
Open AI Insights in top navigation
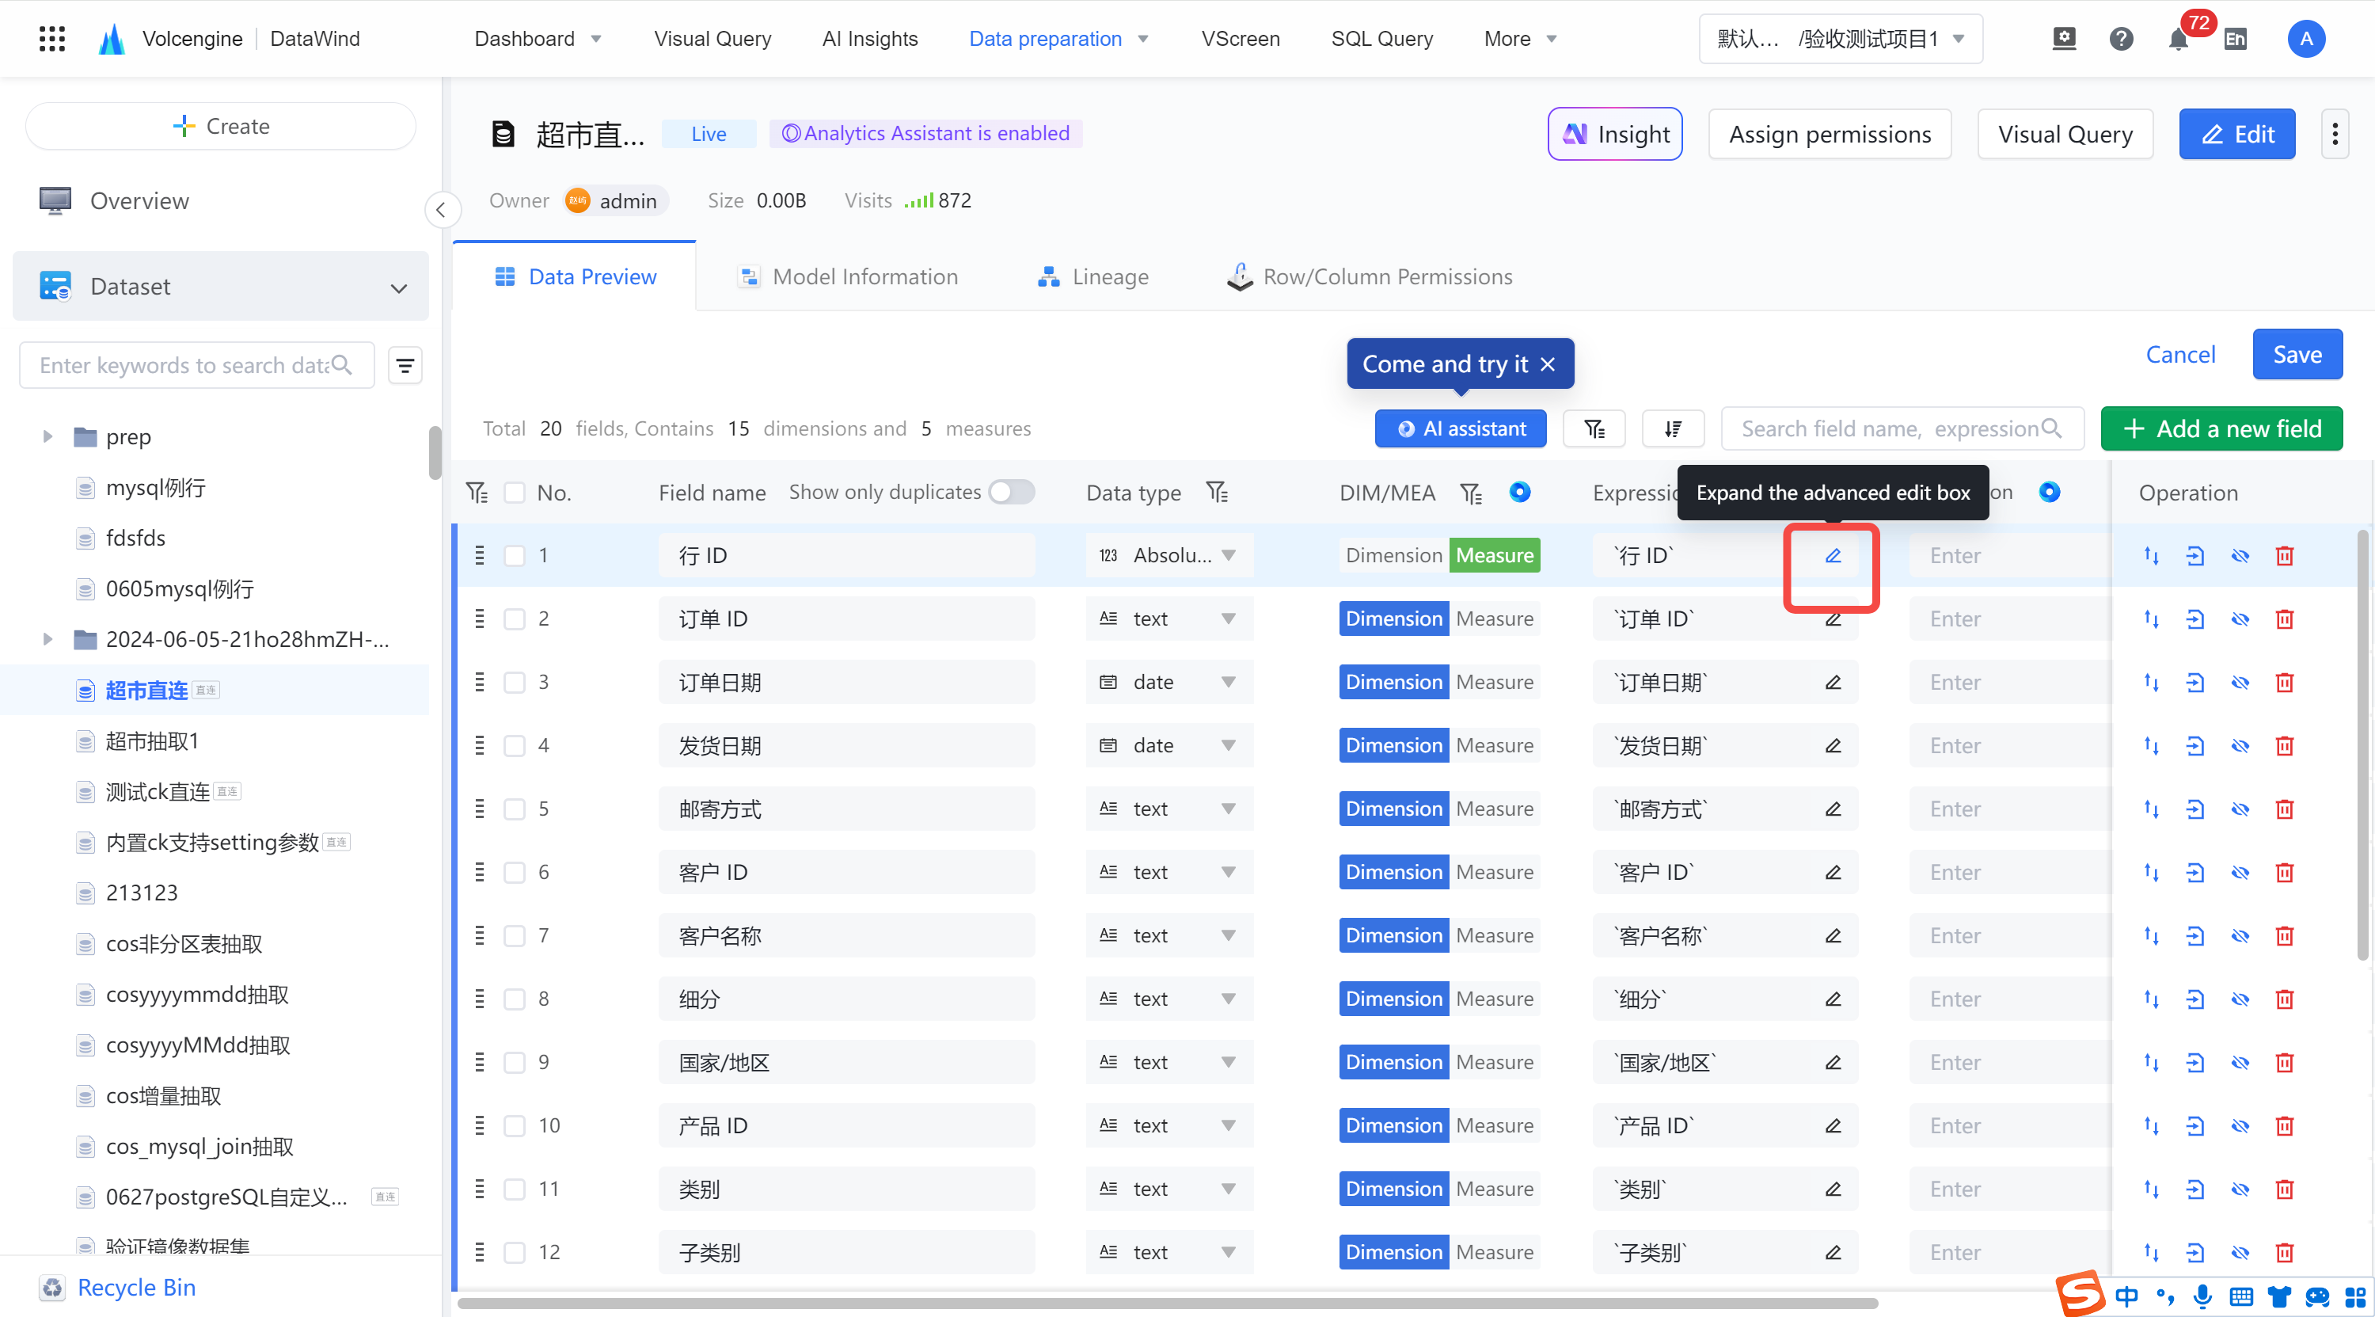(869, 39)
